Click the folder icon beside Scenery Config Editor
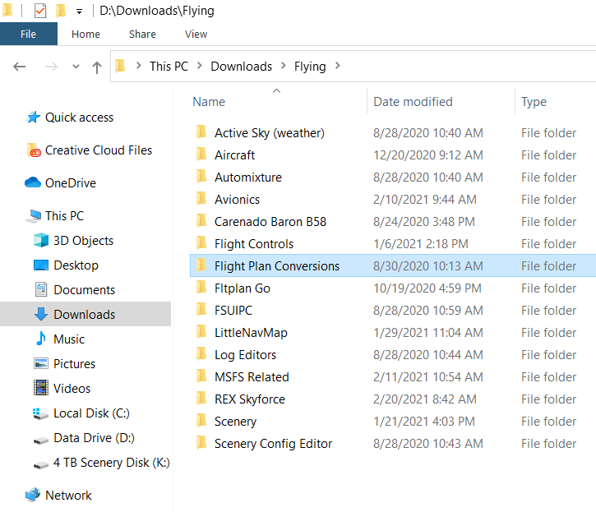 pyautogui.click(x=201, y=442)
